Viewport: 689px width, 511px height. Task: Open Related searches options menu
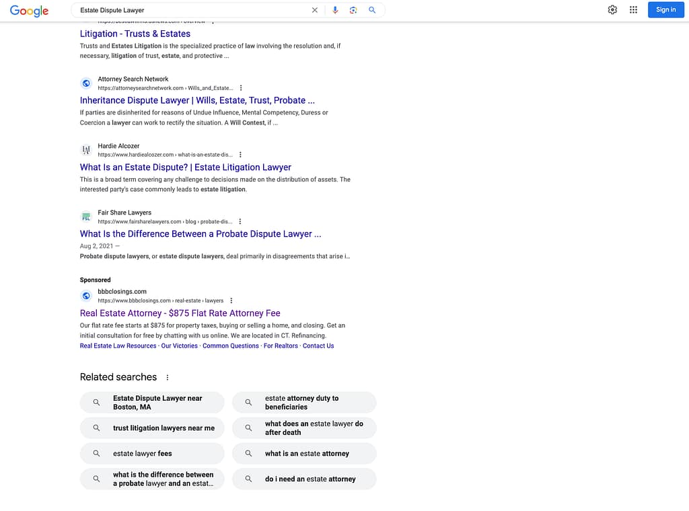(168, 377)
